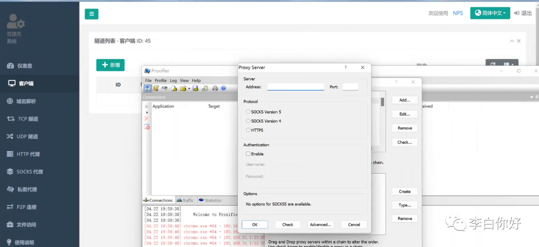539x247 pixels.
Task: Select SOCKS Version 5 protocol
Action: point(264,112)
